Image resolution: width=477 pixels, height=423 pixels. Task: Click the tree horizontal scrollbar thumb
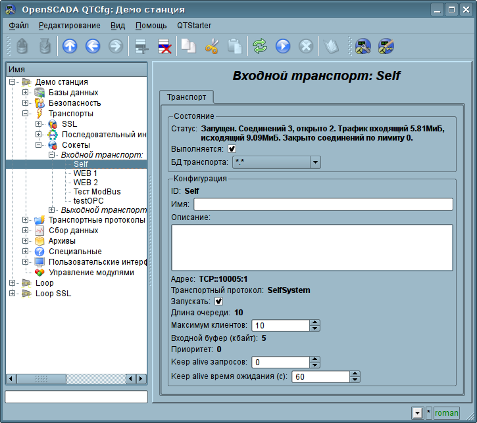click(x=41, y=379)
